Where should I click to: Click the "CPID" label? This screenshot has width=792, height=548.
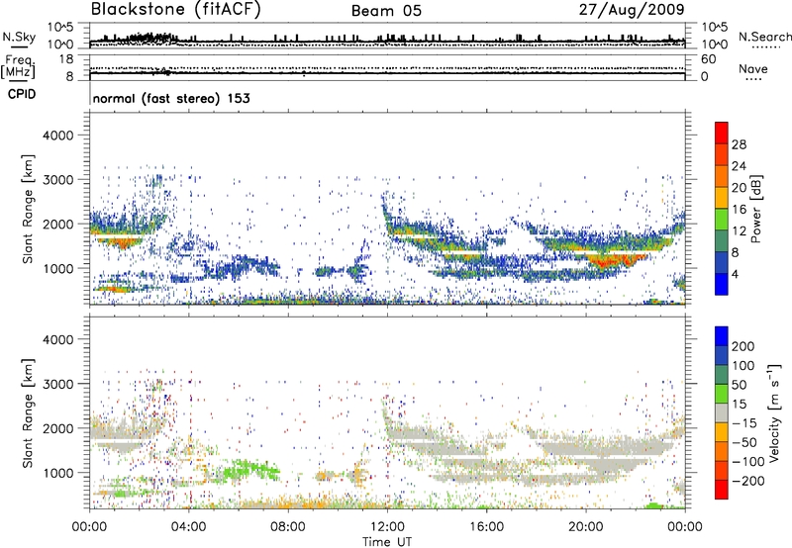tap(22, 94)
